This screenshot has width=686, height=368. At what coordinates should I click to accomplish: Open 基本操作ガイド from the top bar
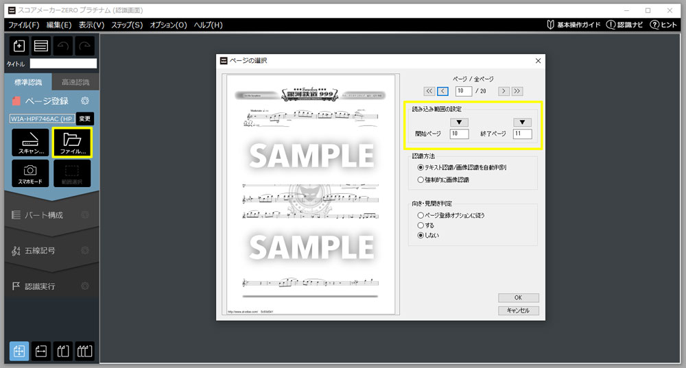pos(573,25)
